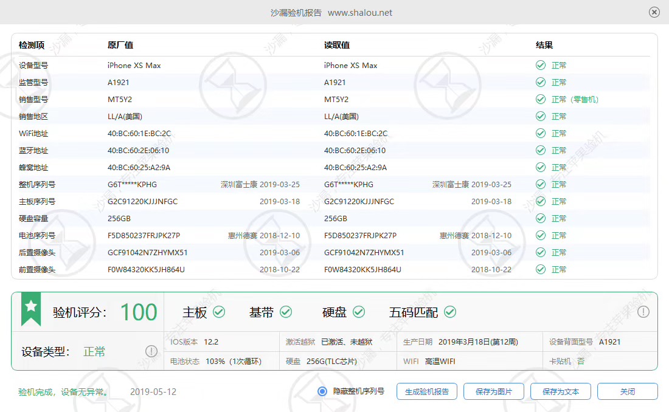This screenshot has width=669, height=412.
Task: Click the 2019-05-12 report date
Action: 153,392
